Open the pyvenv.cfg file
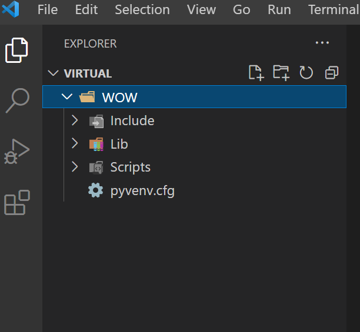This screenshot has height=332, width=360. pos(142,191)
